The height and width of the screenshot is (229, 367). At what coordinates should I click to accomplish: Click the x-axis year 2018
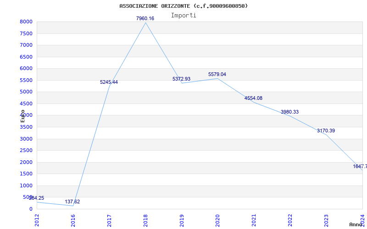coord(145,220)
